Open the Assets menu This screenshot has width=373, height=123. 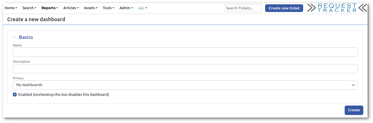point(91,8)
